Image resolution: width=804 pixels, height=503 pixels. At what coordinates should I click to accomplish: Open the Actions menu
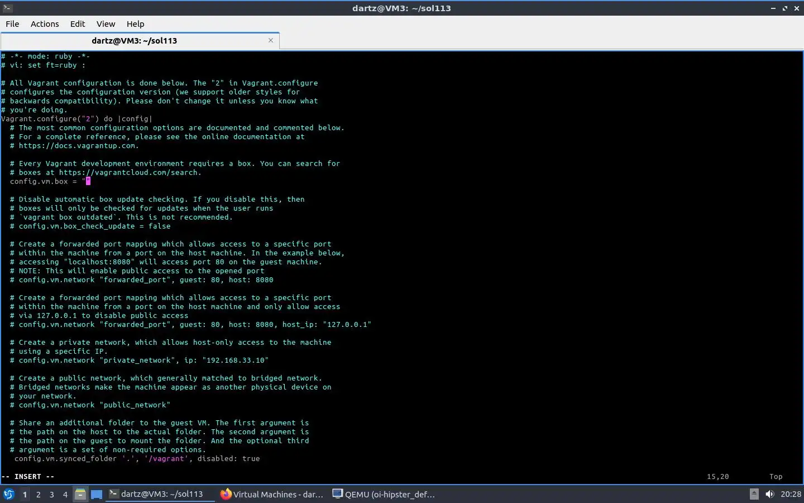(45, 23)
